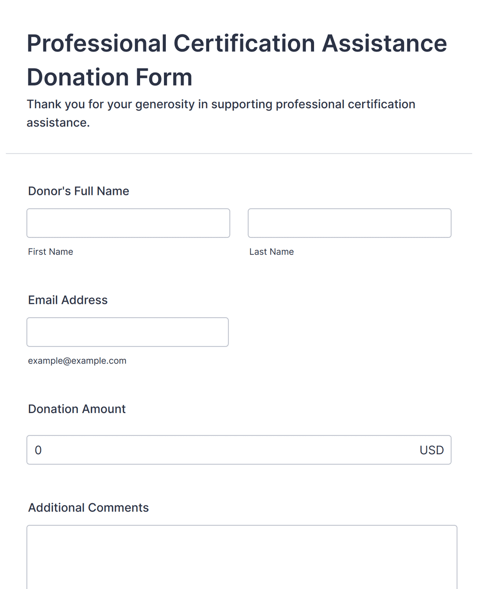478x589 pixels.
Task: Click the "Donor's Full Name" label
Action: (x=79, y=191)
